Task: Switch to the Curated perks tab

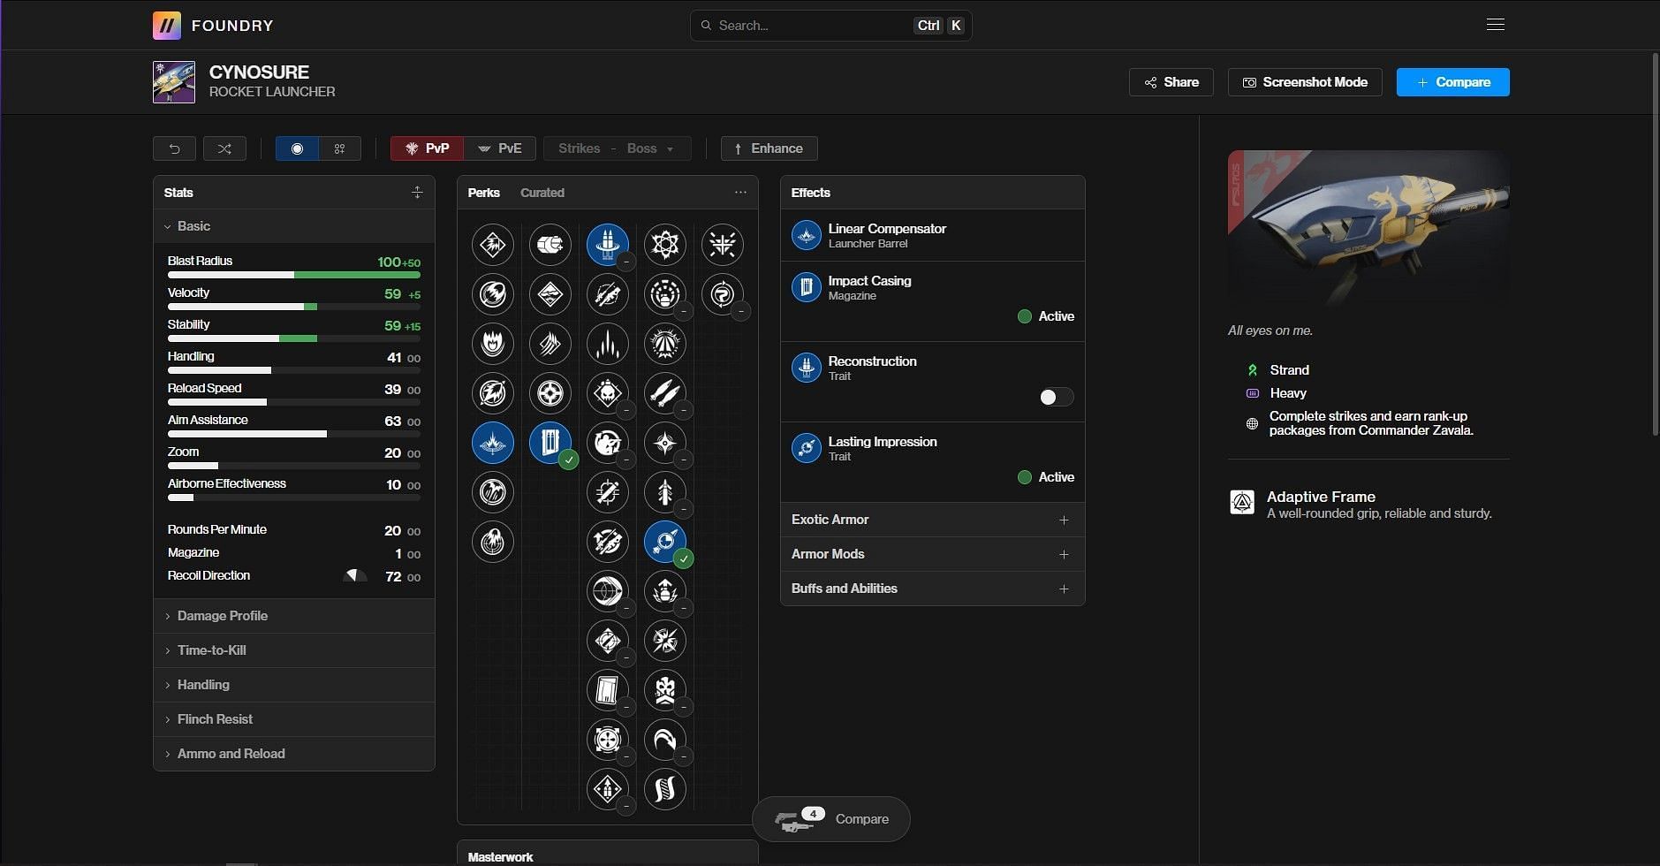Action: [x=542, y=193]
